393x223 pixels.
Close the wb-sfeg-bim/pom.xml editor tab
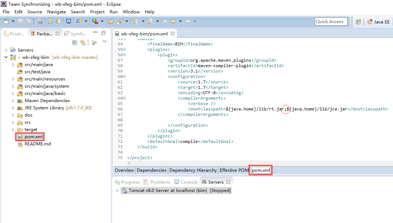[173, 34]
